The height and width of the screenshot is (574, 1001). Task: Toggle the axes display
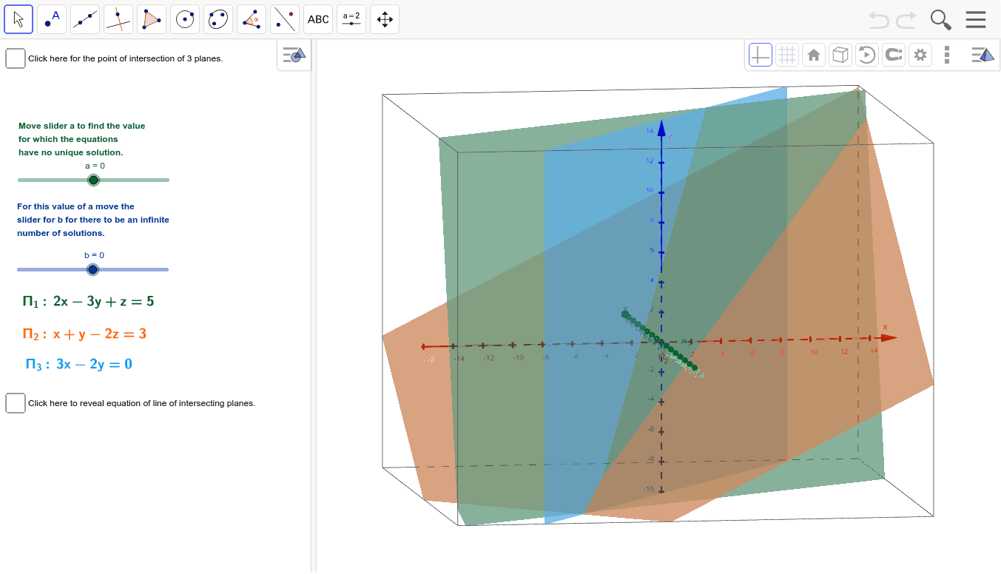(x=760, y=54)
